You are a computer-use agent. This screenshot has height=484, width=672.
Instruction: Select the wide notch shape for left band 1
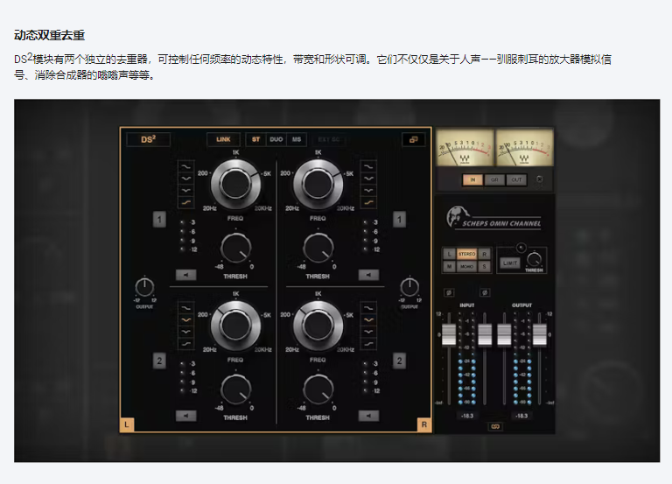click(x=186, y=178)
